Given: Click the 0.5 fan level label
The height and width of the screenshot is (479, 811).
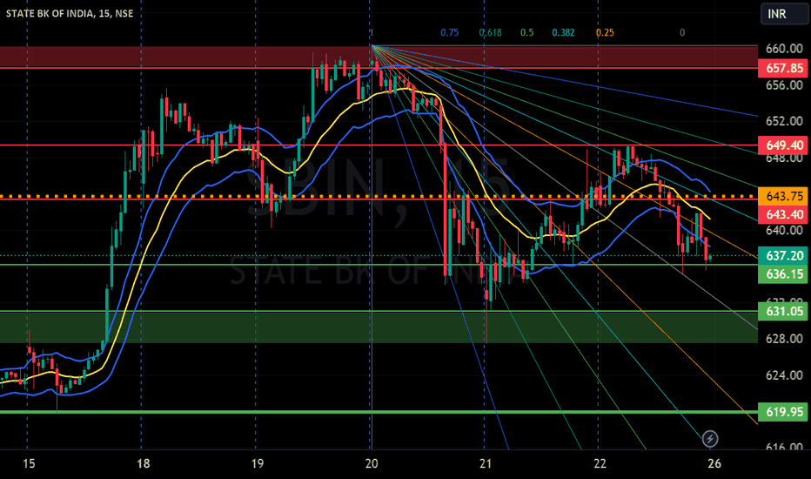Looking at the screenshot, I should pyautogui.click(x=526, y=32).
